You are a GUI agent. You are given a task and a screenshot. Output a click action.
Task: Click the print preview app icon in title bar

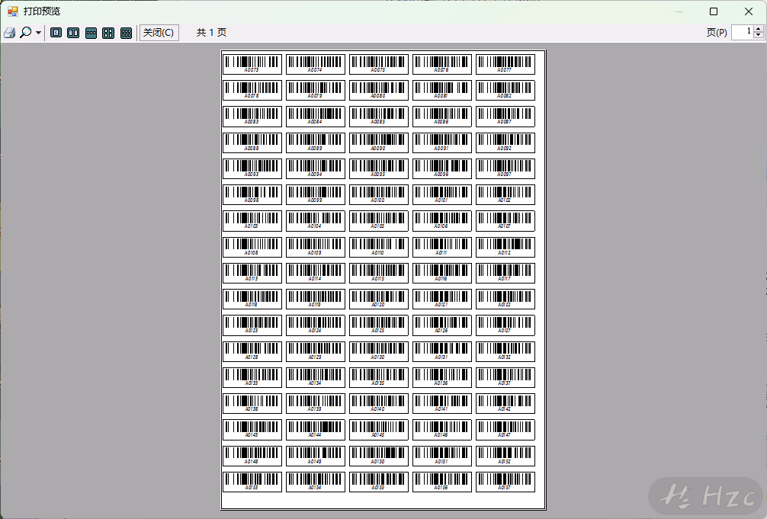tap(13, 11)
